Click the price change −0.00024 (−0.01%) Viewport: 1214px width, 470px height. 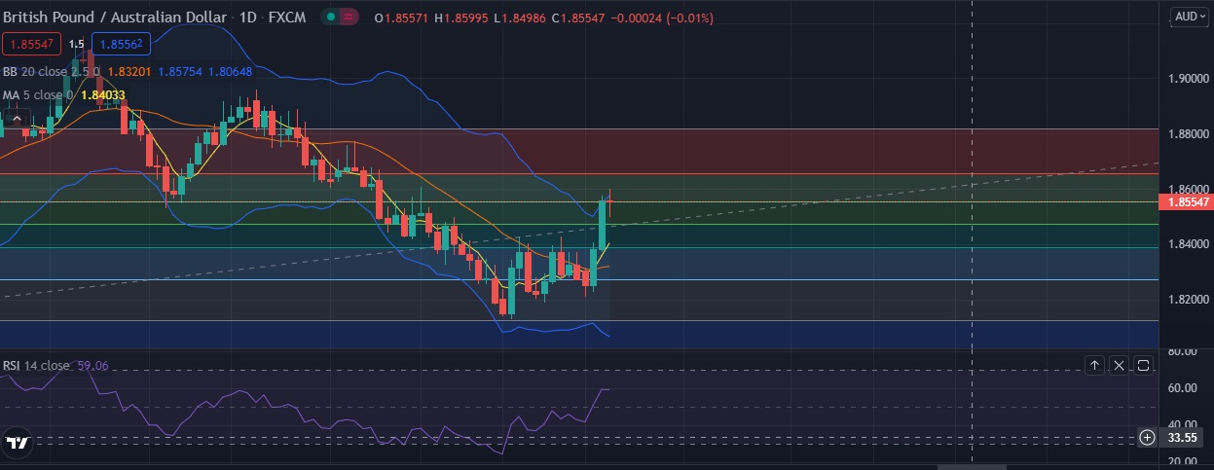point(662,18)
